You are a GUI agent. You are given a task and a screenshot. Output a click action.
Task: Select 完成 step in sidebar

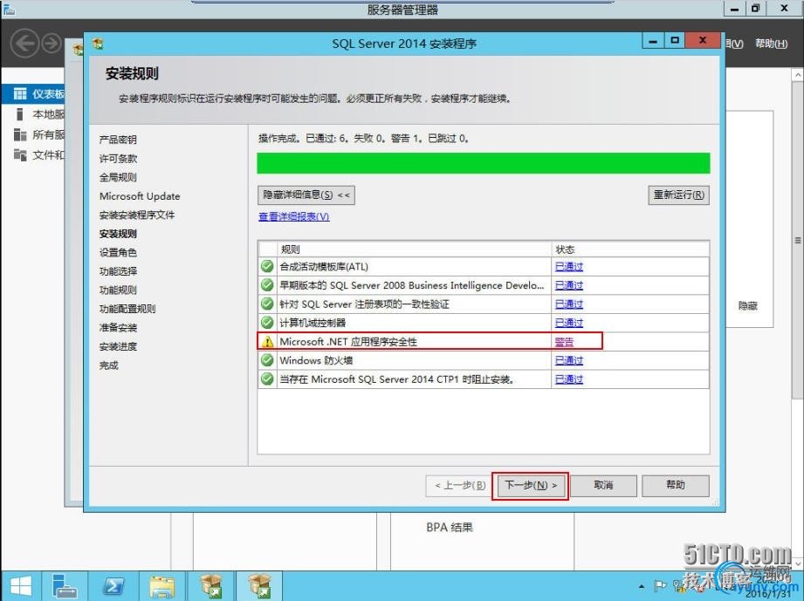[109, 365]
